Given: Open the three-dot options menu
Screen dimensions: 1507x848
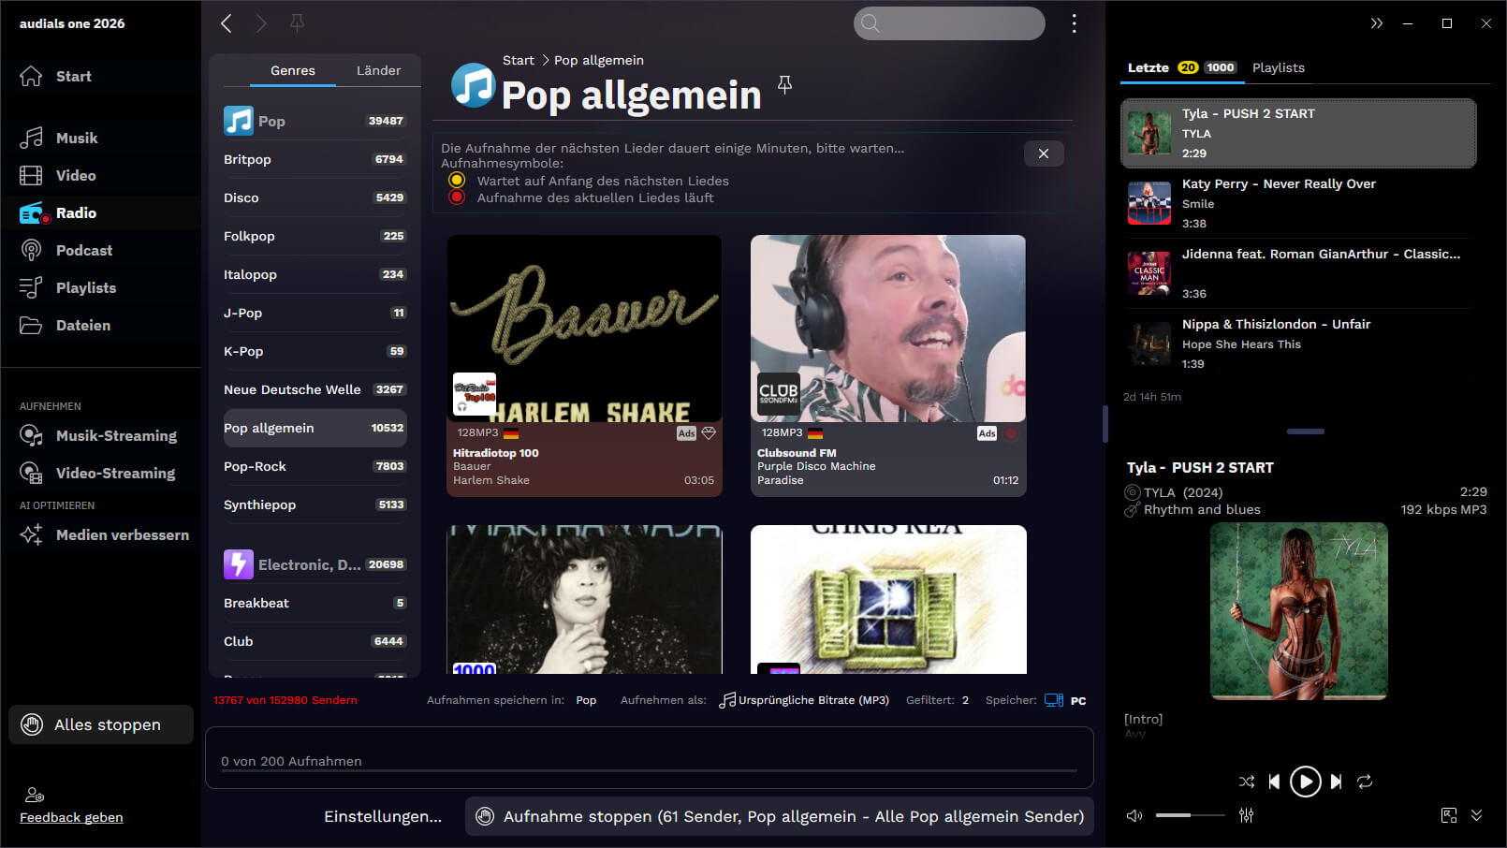Looking at the screenshot, I should pos(1074,23).
